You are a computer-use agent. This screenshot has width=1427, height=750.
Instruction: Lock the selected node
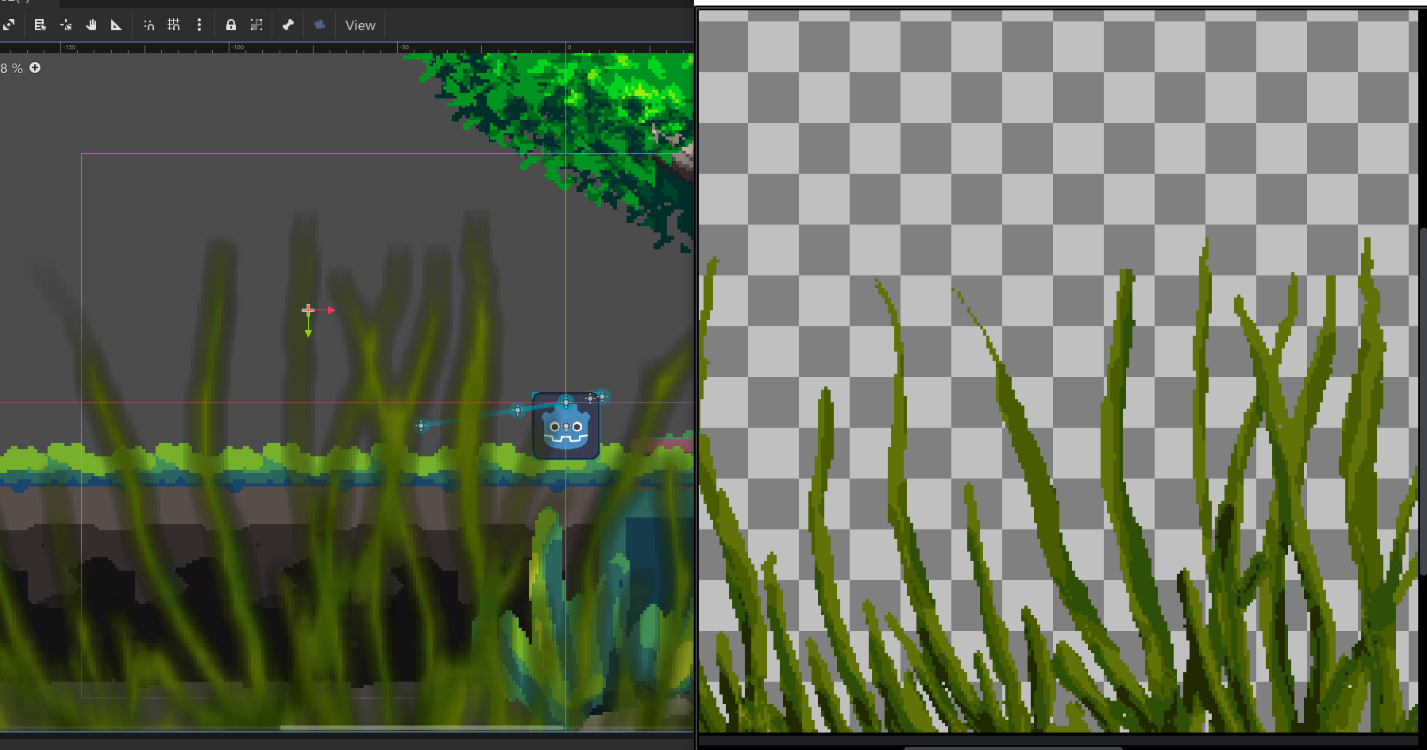coord(231,25)
